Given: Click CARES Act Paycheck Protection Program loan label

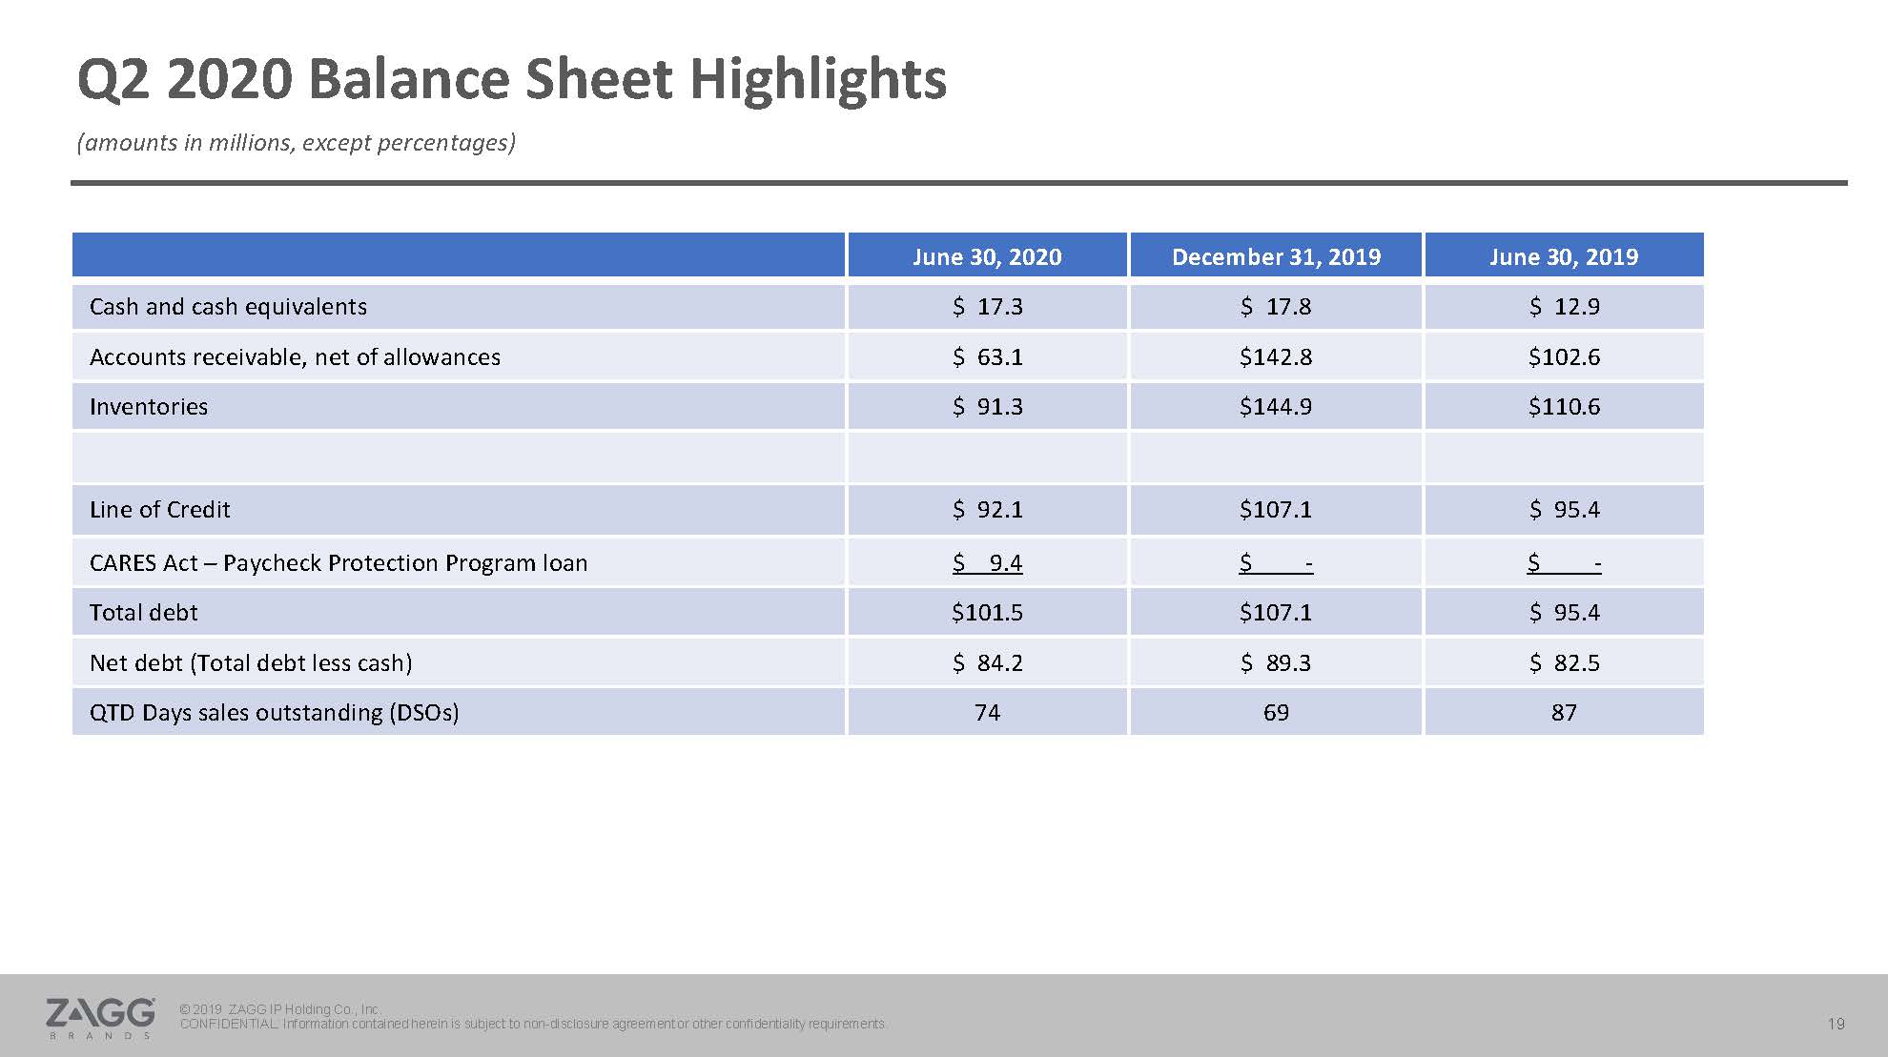Looking at the screenshot, I should [x=339, y=563].
